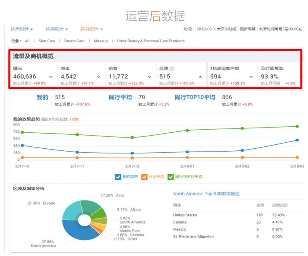Screen dimensions: 308x256
Task: Toggle the 我的效果 checkbox
Action: click(x=118, y=177)
